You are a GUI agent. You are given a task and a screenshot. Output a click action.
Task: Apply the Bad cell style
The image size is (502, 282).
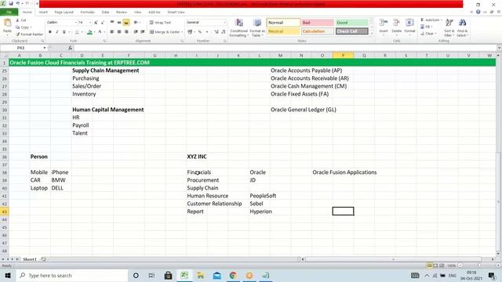coord(318,23)
